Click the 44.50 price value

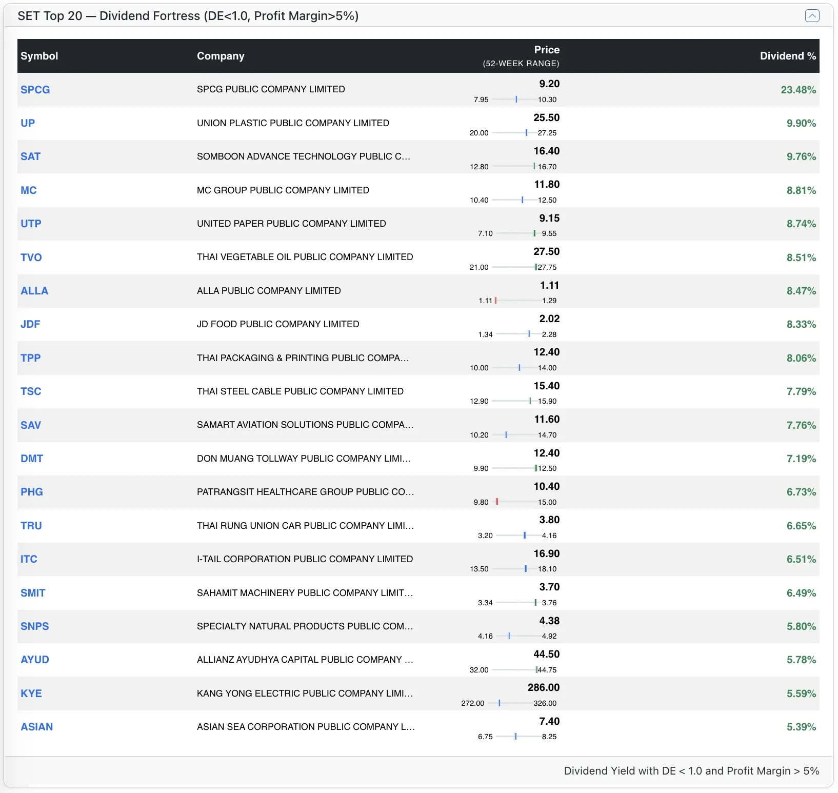click(x=547, y=654)
